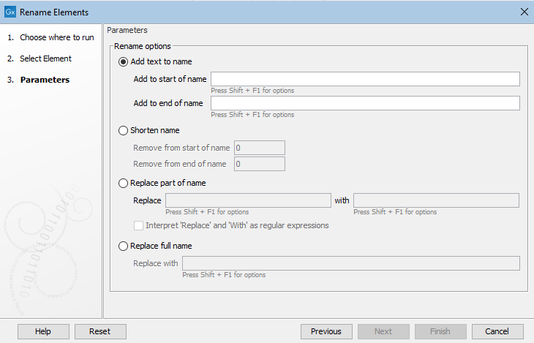Click 'Remove from end of name' number field
The width and height of the screenshot is (534, 343).
point(259,164)
